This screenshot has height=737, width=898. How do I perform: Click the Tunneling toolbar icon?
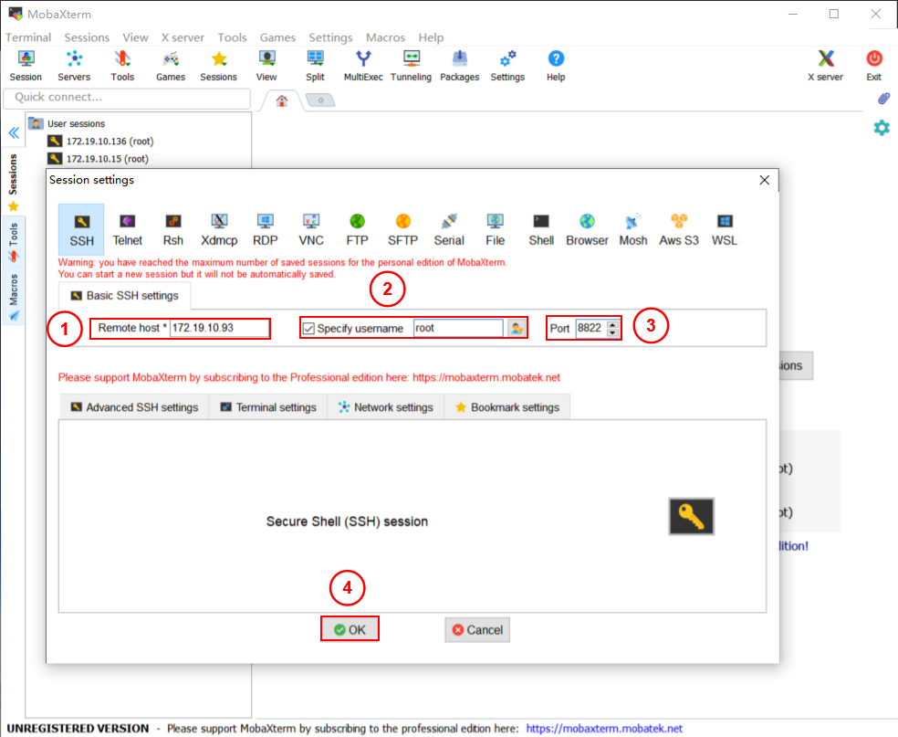click(412, 66)
